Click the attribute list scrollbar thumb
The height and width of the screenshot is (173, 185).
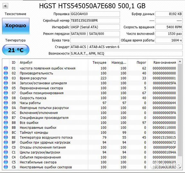[180, 110]
